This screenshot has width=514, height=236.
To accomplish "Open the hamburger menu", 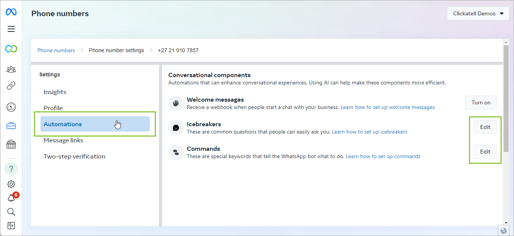I will point(11,29).
